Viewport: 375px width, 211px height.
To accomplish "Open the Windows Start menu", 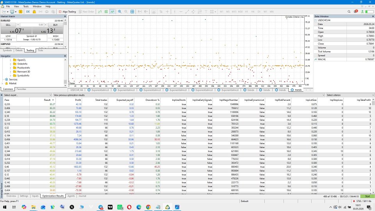I will pos(5,207).
